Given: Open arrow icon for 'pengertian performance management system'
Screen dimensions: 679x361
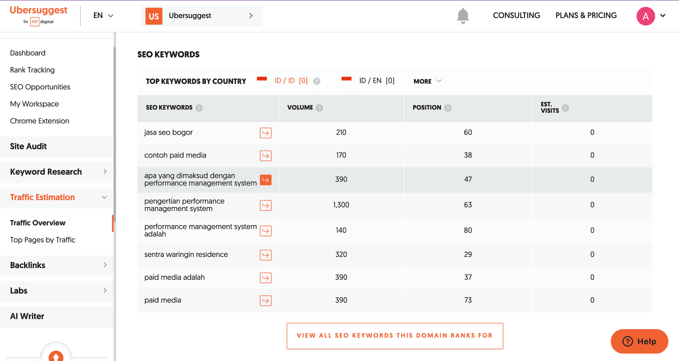Looking at the screenshot, I should click(x=266, y=205).
